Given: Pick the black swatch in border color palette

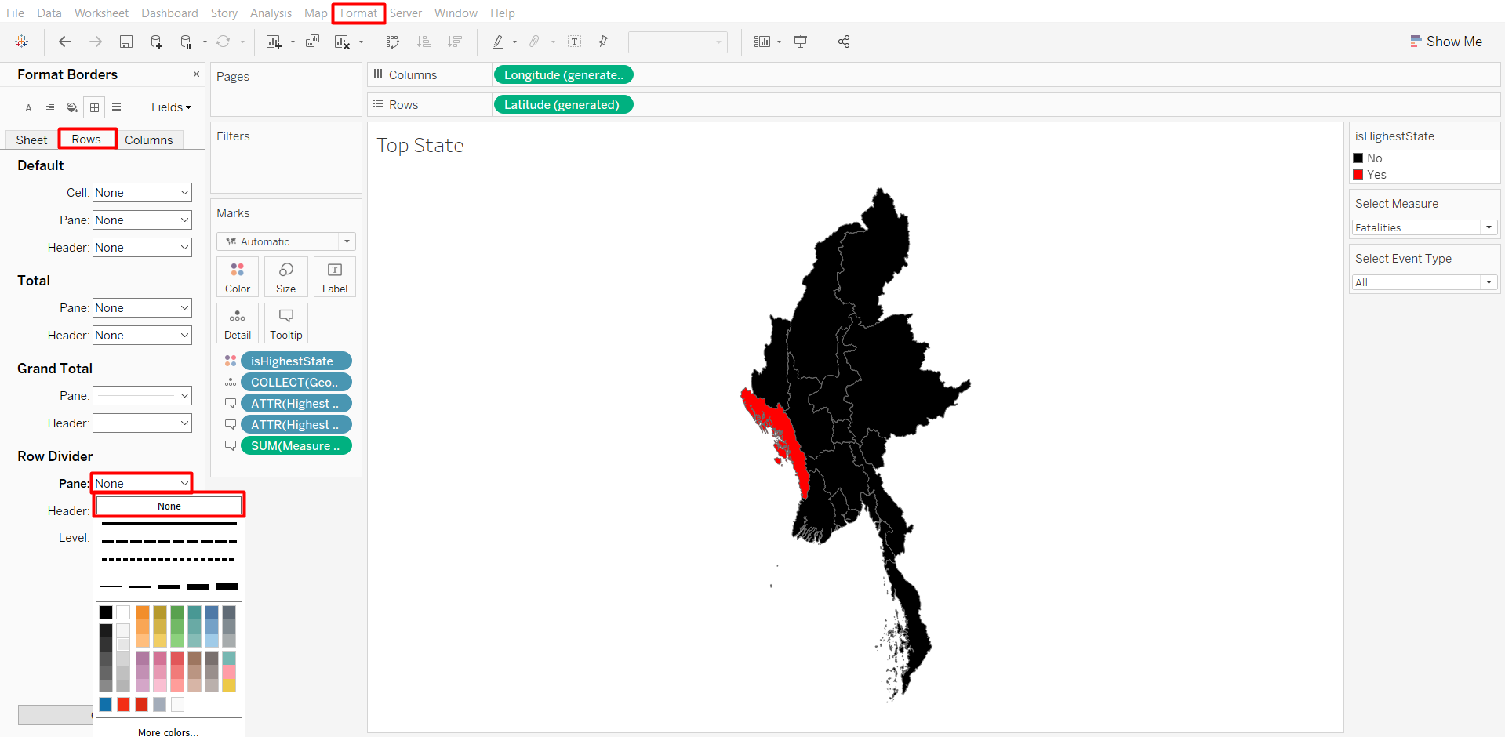Looking at the screenshot, I should click(106, 612).
